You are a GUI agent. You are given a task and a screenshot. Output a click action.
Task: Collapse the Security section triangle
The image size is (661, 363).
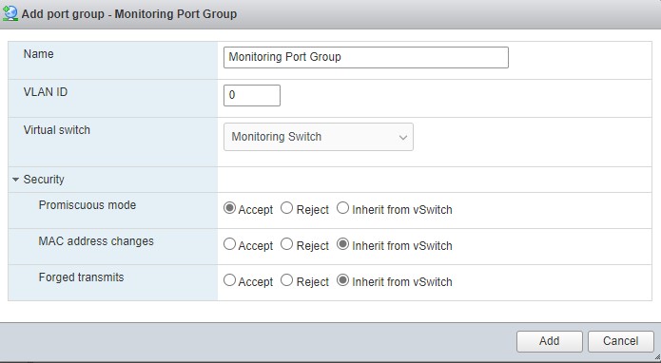tap(15, 180)
